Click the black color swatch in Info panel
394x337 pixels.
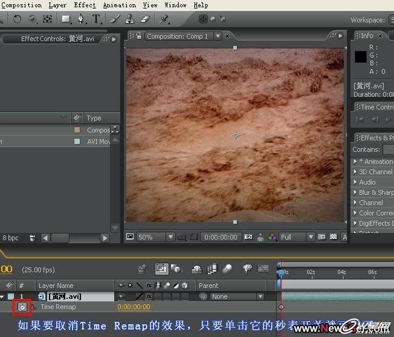[x=360, y=57]
